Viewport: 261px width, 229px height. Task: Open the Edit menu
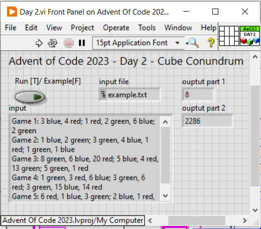pyautogui.click(x=31, y=28)
